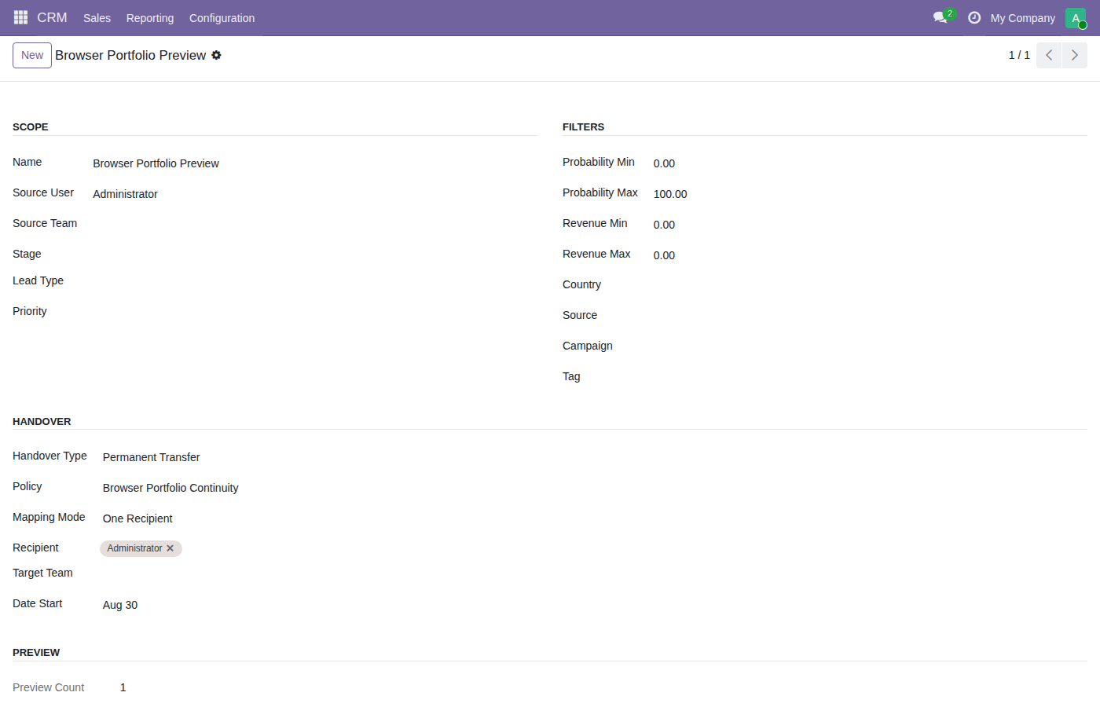1100x707 pixels.
Task: Edit Probability Max value 100.00
Action: [x=870, y=194]
